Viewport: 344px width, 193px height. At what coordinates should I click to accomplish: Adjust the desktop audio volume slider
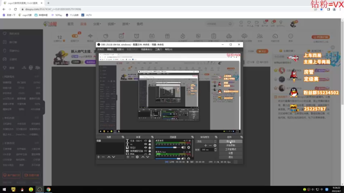tap(168, 148)
